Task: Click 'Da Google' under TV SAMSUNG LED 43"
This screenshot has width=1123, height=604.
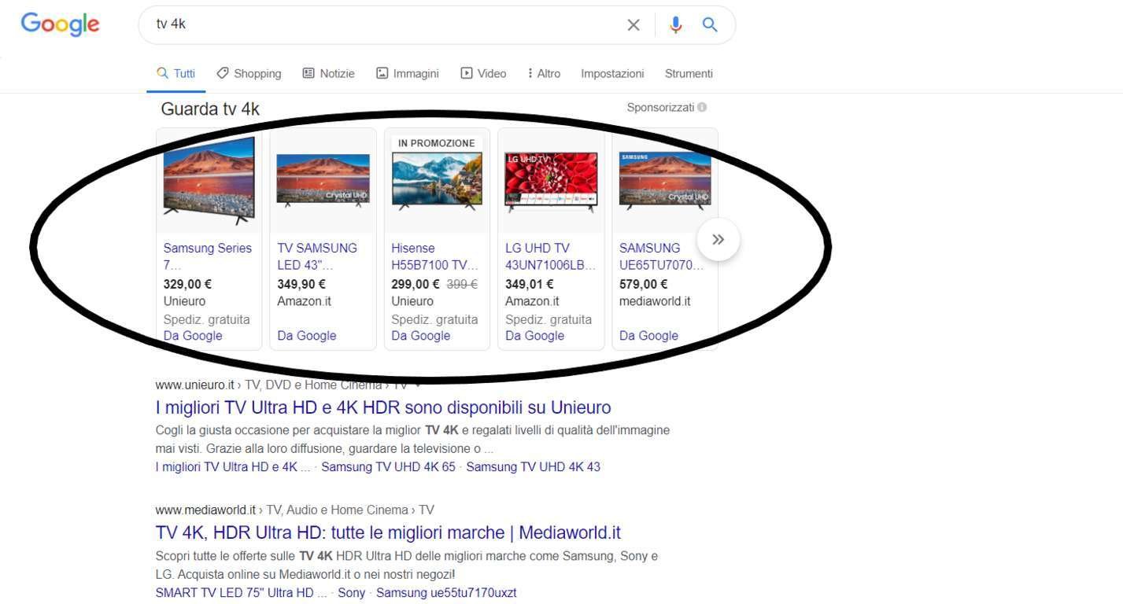Action: point(307,336)
